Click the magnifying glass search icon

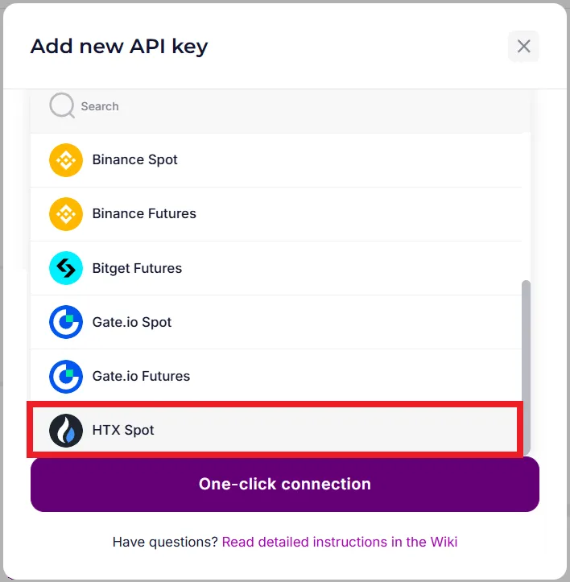point(62,105)
